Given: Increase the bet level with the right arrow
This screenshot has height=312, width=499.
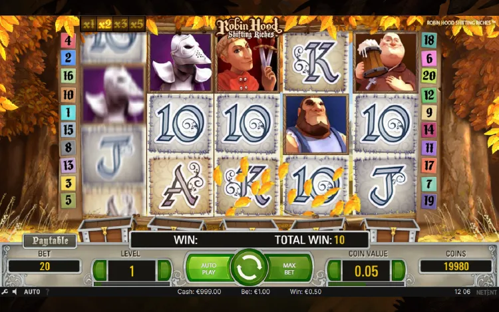Looking at the screenshot, I should pos(164,271).
